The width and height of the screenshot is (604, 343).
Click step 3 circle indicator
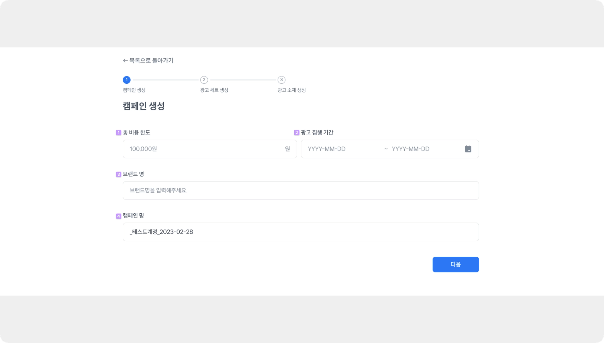click(281, 80)
